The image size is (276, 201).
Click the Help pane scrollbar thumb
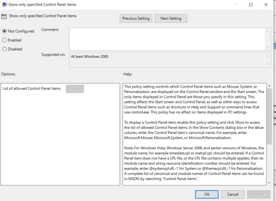(269, 116)
